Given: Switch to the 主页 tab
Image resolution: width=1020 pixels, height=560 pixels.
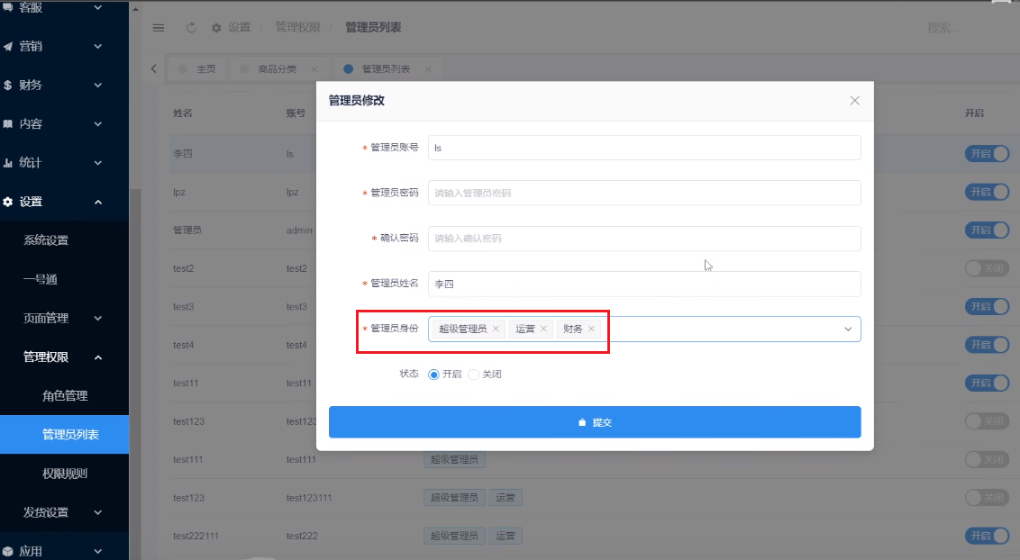Looking at the screenshot, I should tap(197, 68).
